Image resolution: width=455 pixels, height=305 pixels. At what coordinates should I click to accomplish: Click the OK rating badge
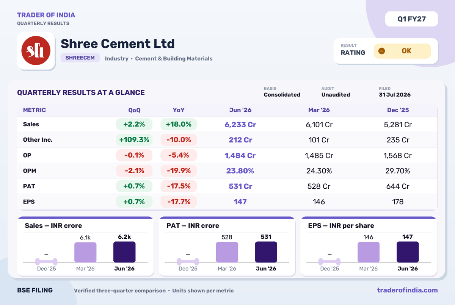(402, 51)
